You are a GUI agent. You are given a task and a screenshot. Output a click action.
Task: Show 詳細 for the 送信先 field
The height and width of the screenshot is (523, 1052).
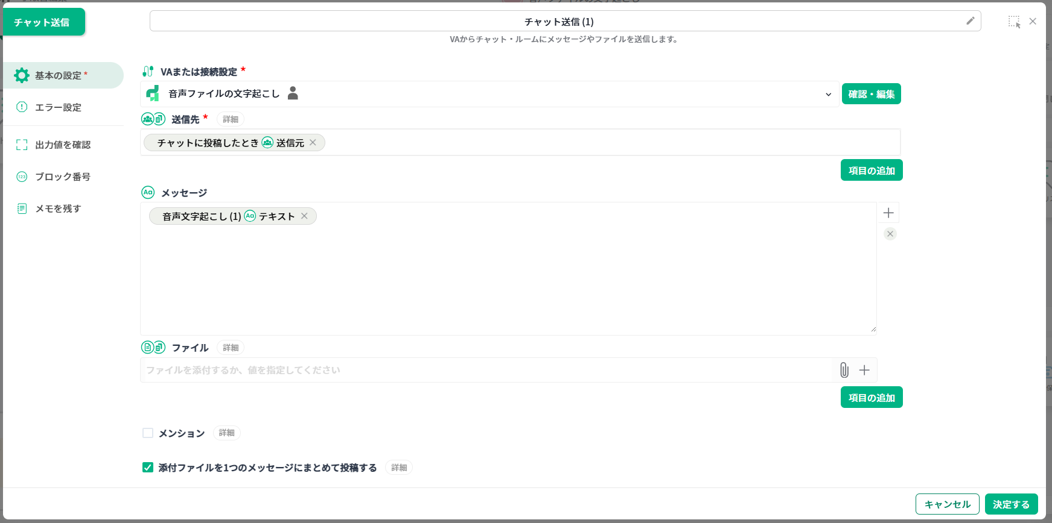coord(231,119)
